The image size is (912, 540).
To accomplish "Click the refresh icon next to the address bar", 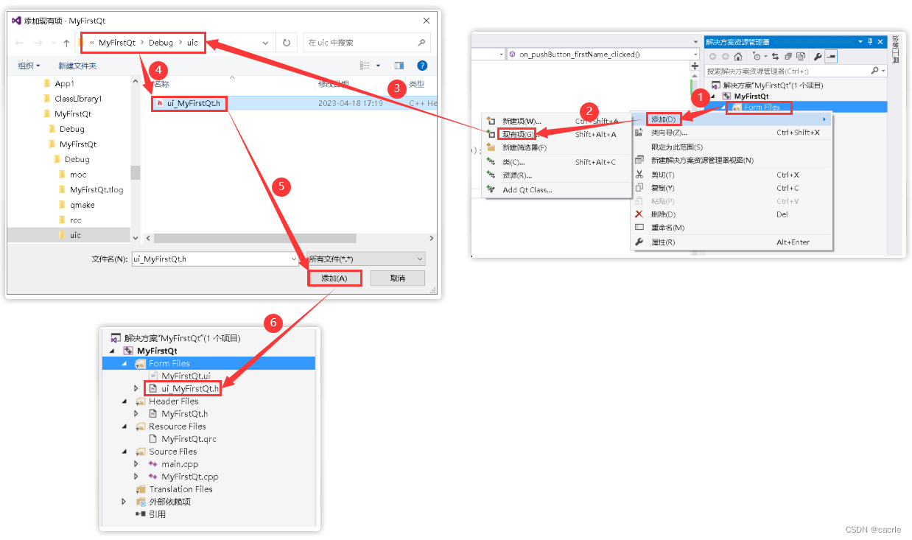I will [287, 42].
